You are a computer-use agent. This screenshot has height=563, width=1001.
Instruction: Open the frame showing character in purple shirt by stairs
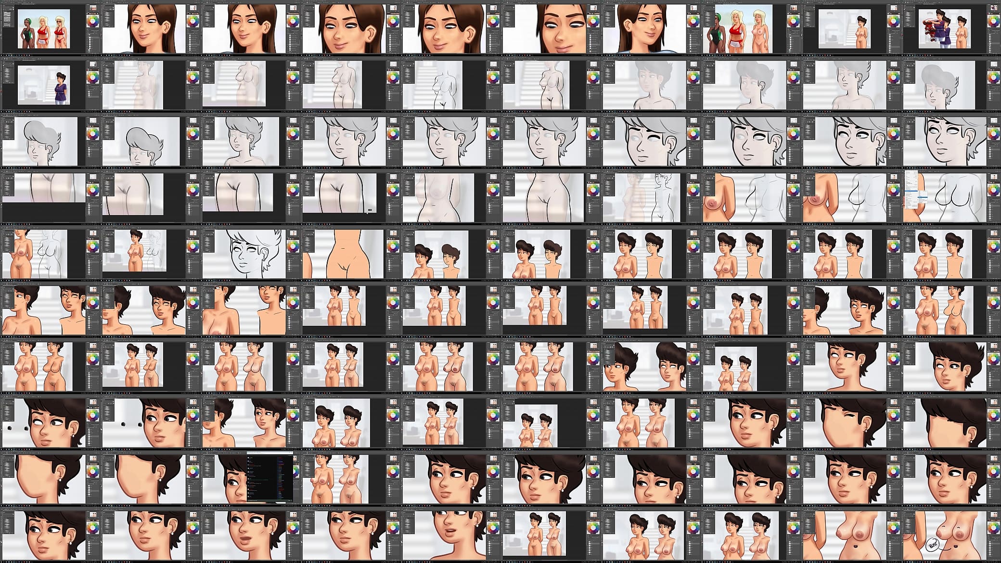pos(50,85)
